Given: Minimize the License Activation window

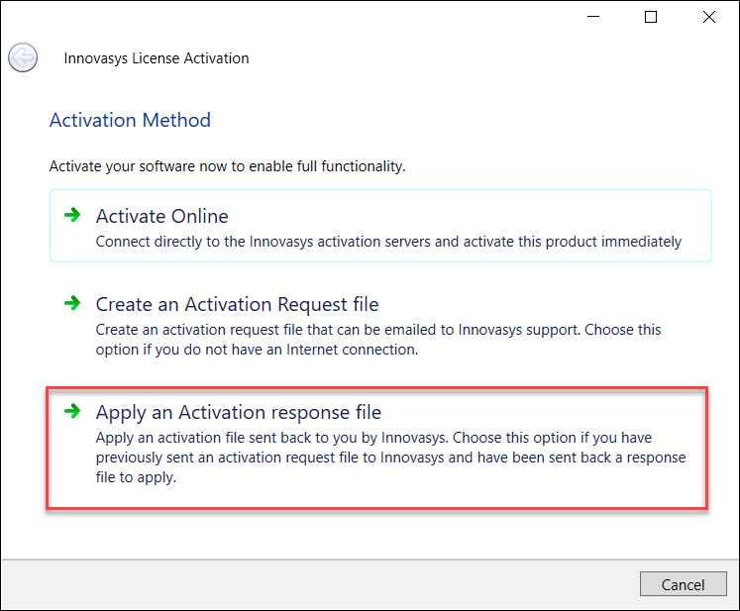Looking at the screenshot, I should coord(592,17).
